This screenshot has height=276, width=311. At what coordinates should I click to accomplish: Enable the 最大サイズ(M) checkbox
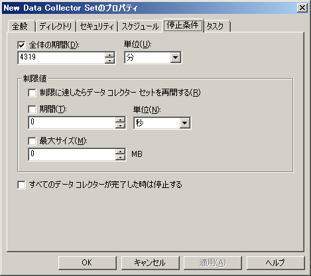pos(32,141)
